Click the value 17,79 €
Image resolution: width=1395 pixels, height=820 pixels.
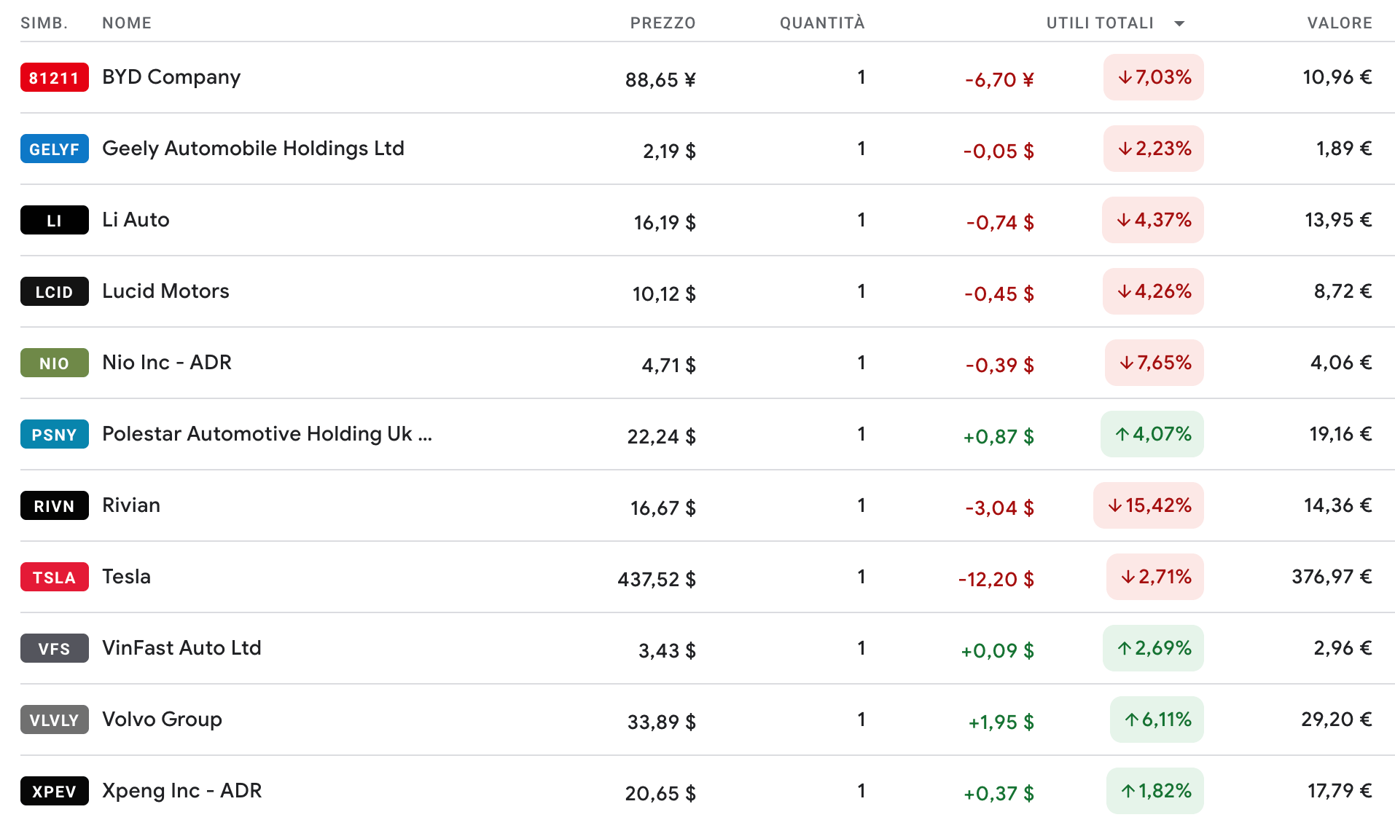[x=1340, y=791]
